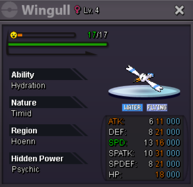This screenshot has width=193, height=187.
Task: Click the green HP bar
Action: [58, 44]
